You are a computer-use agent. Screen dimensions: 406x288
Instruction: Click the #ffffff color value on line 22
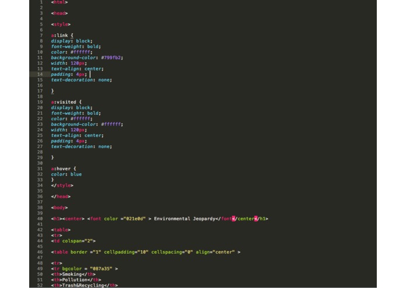80,119
